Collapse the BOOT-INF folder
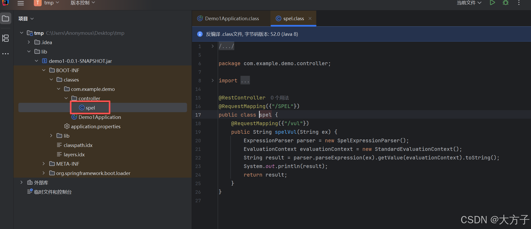Image resolution: width=531 pixels, height=229 pixels. coord(44,70)
